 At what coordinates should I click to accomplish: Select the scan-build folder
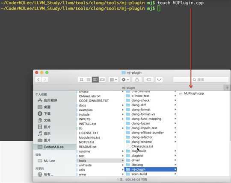(x=139, y=174)
